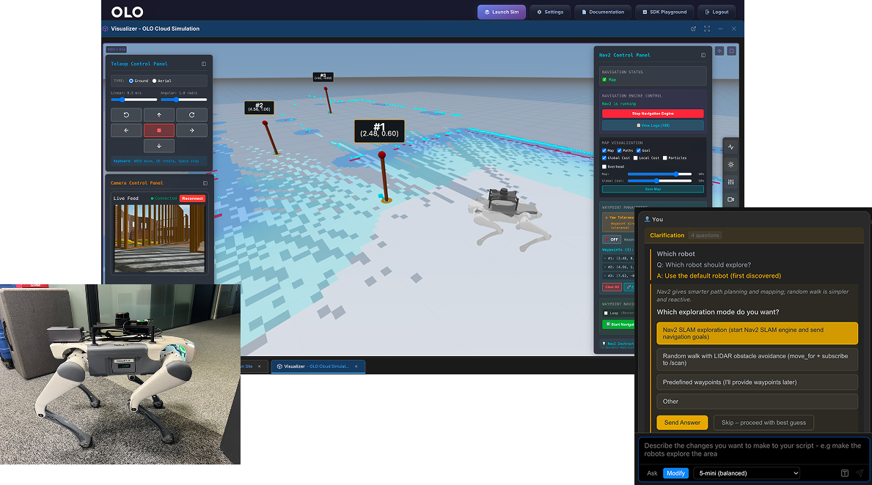The height and width of the screenshot is (485, 872).
Task: Select the rotate-left icon in Teleop panel
Action: tap(126, 114)
